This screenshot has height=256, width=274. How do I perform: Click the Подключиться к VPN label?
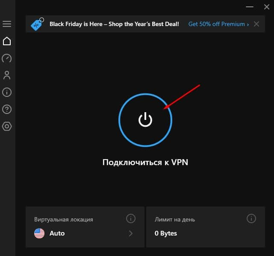tap(145, 162)
